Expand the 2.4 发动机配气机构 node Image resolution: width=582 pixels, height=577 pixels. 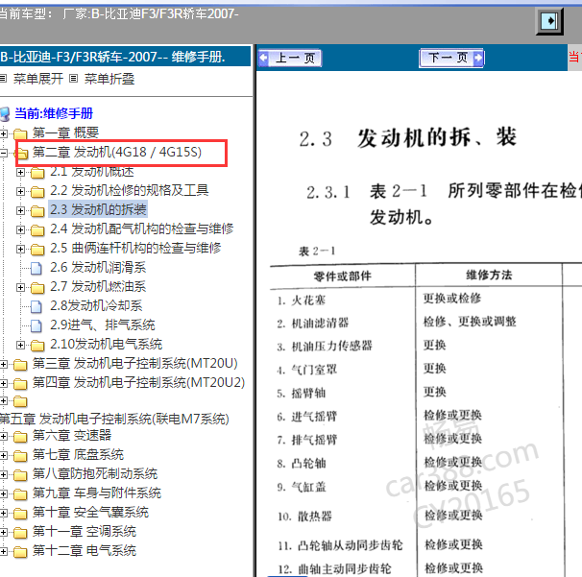coord(21,230)
